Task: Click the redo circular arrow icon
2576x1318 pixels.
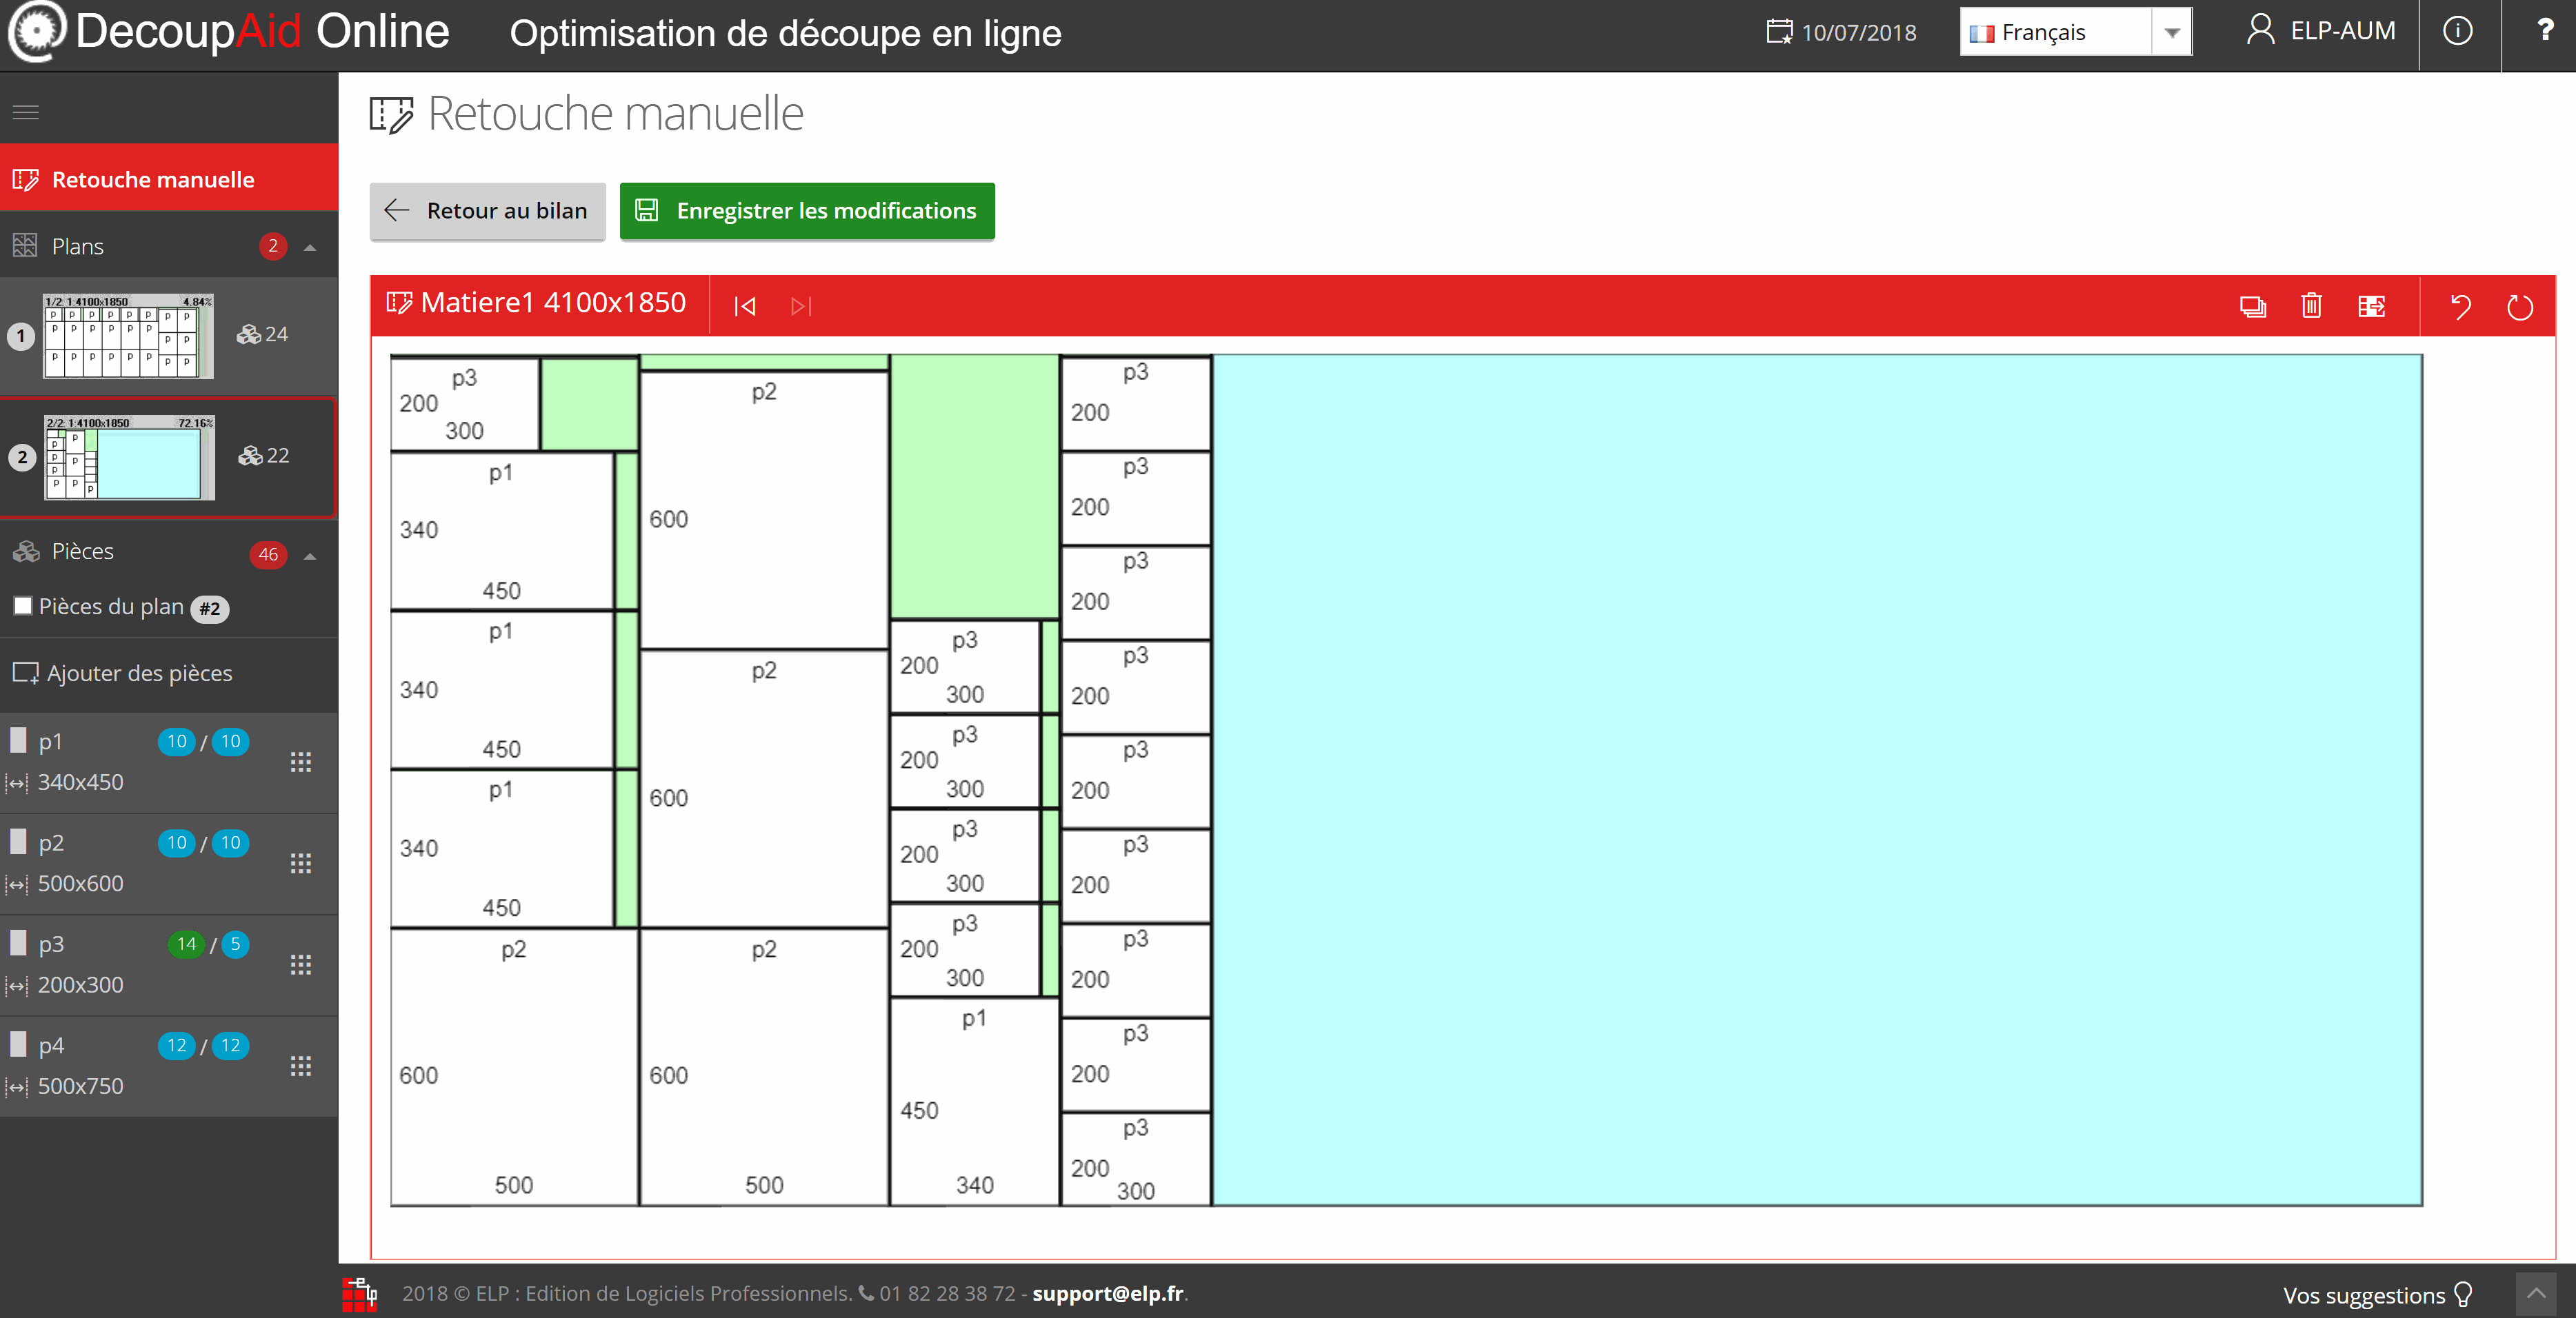Action: (x=2520, y=306)
